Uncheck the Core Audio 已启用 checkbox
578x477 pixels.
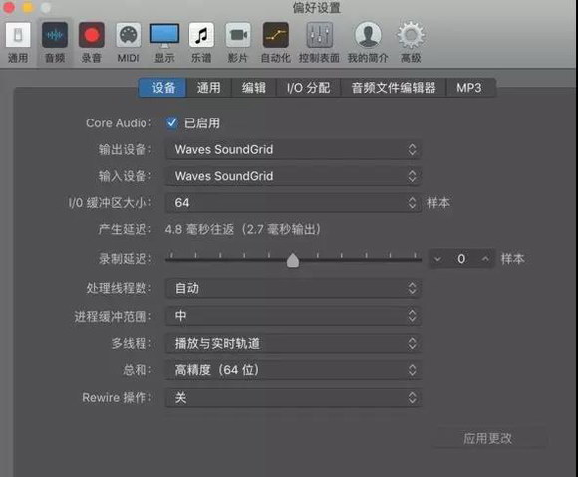click(171, 122)
